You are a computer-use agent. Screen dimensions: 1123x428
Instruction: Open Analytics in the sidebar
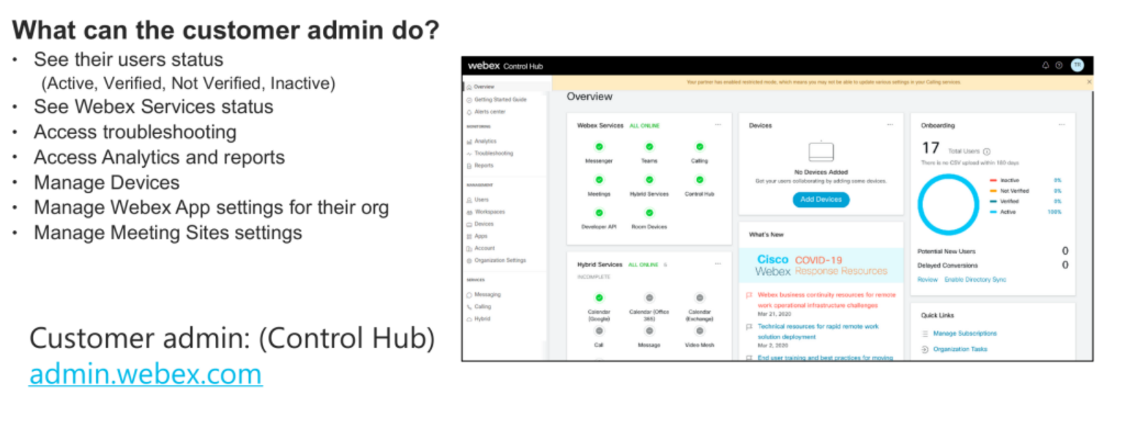point(485,141)
